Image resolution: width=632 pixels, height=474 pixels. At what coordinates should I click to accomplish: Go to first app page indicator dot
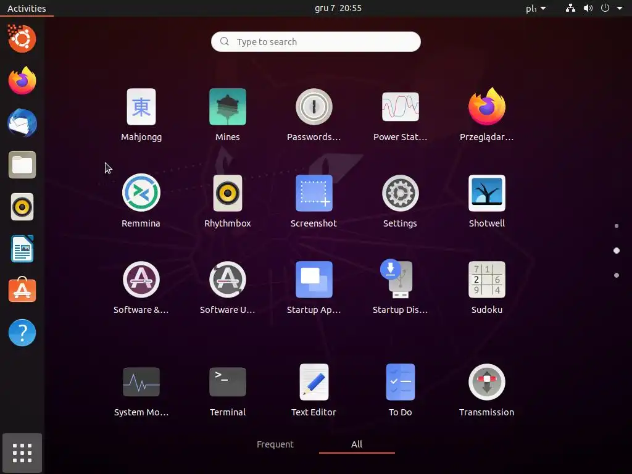617,226
